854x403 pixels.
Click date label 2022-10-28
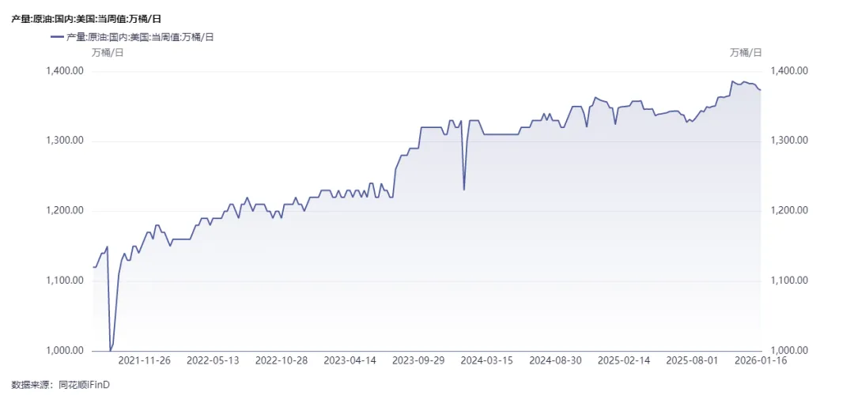click(281, 360)
